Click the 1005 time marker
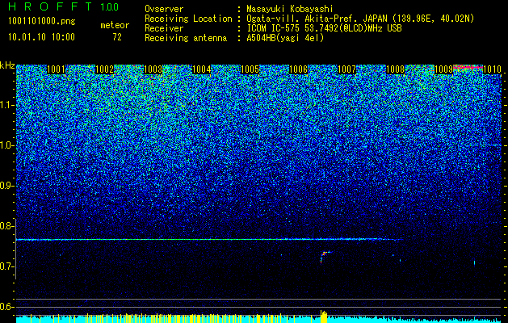 click(x=250, y=69)
